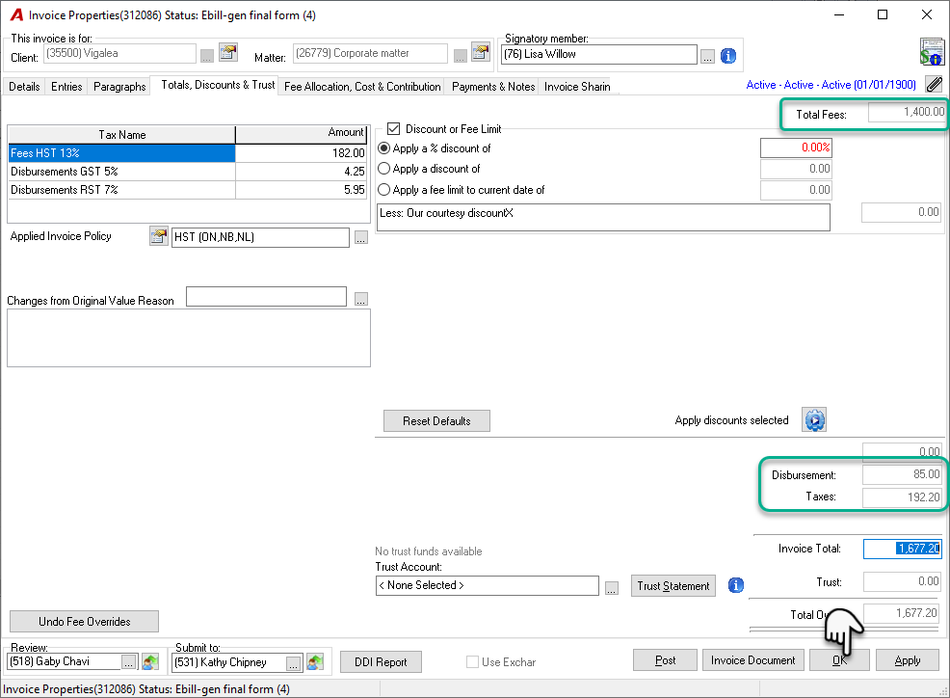This screenshot has height=698, width=950.
Task: Click the blue info icon near Signatory member
Action: click(728, 56)
